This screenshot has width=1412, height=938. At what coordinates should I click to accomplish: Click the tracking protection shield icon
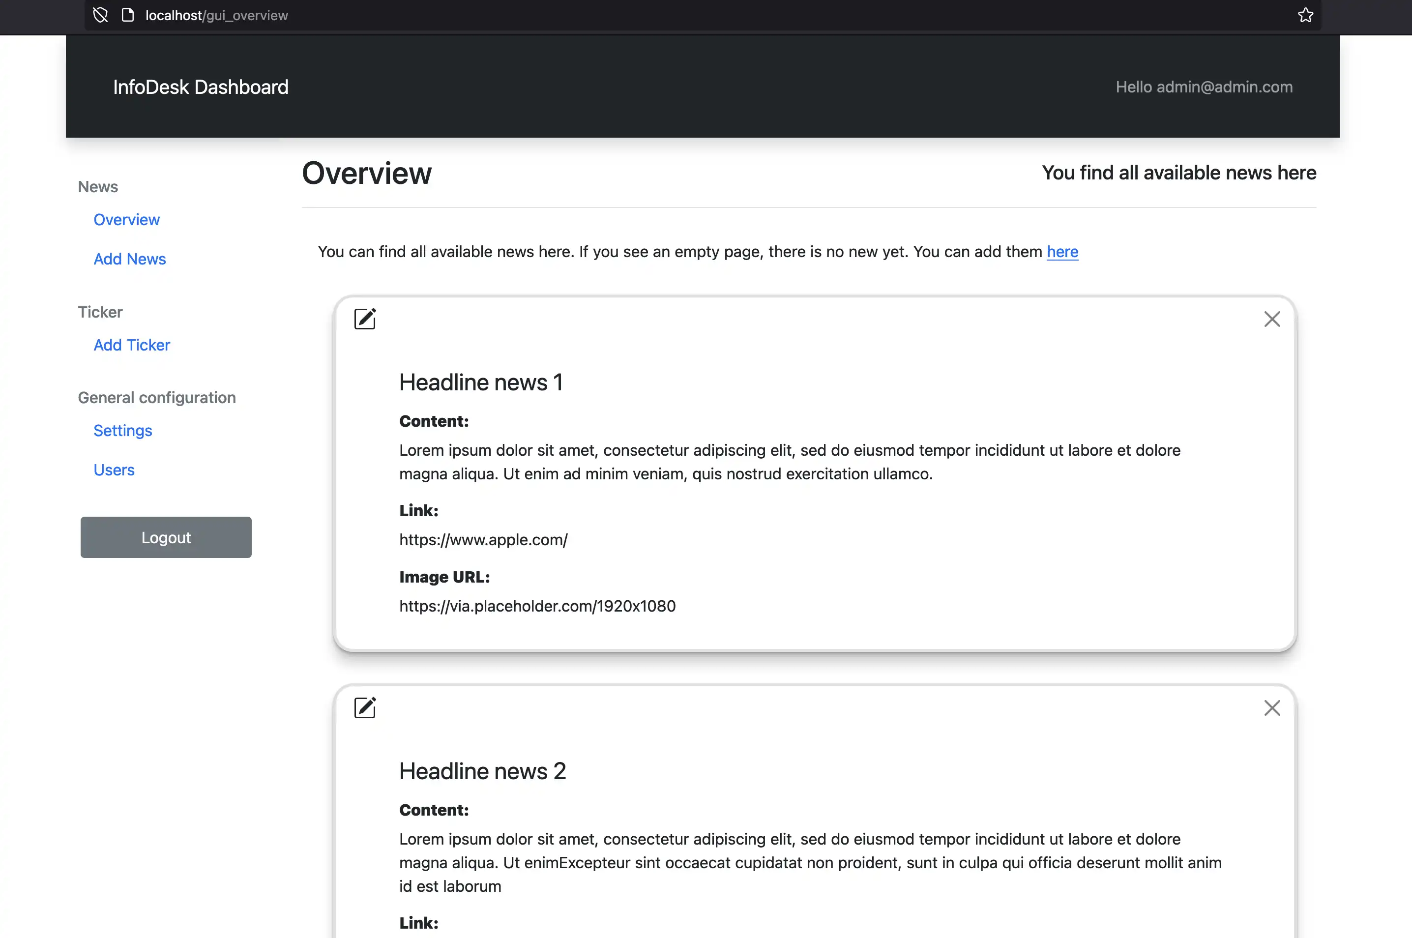[x=100, y=15]
